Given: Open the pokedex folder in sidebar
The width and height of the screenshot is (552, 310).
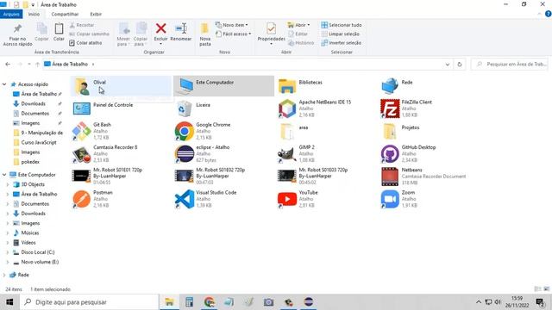Looking at the screenshot, I should (x=30, y=162).
